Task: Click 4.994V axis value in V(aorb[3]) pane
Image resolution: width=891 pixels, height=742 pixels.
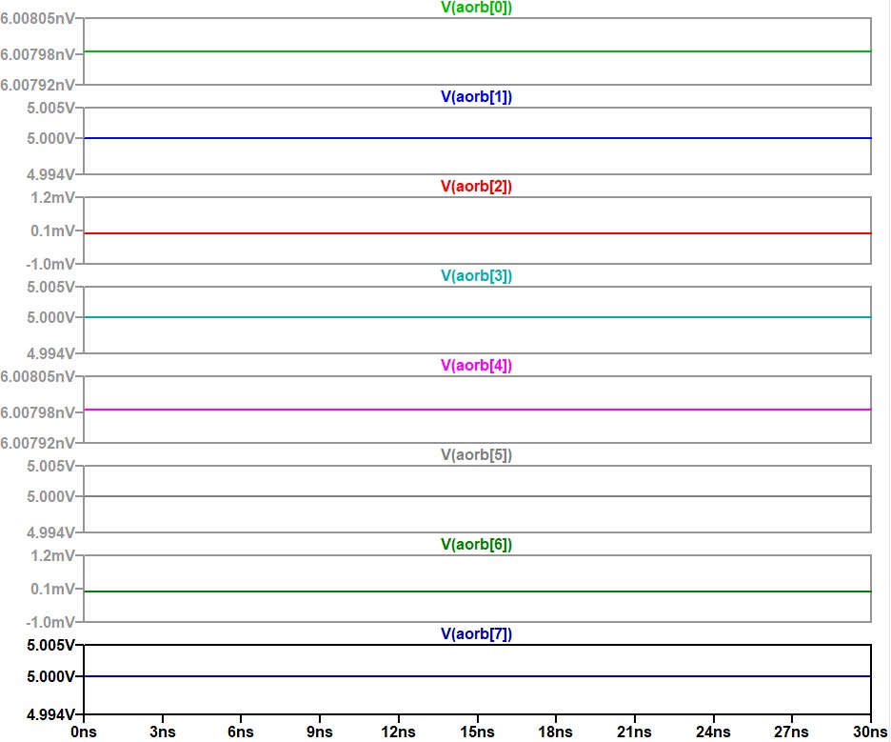Action: click(50, 353)
